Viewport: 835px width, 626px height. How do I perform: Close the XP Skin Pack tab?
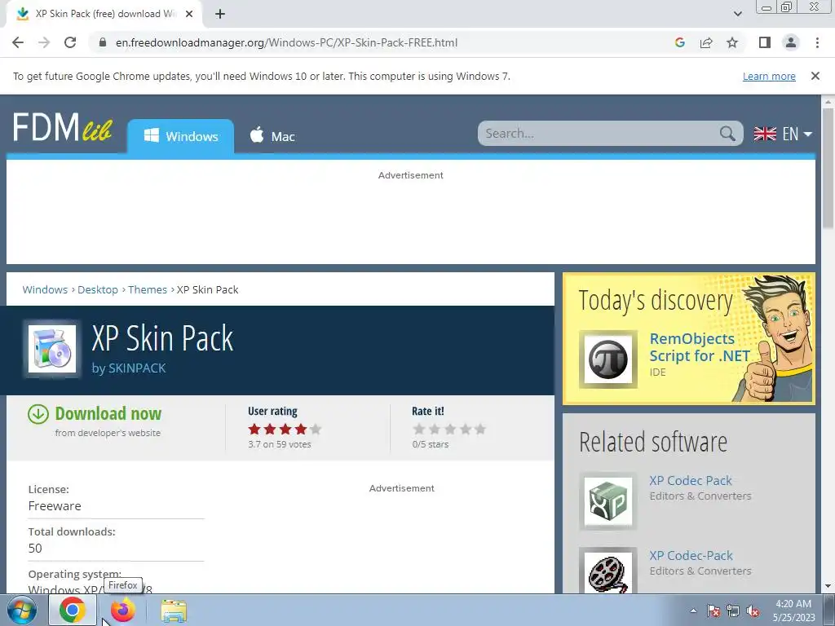coord(189,14)
